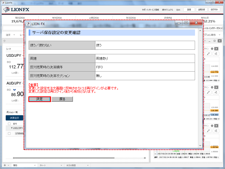Click the 無し value cell
This screenshot has width=225, height=169.
(x=145, y=76)
